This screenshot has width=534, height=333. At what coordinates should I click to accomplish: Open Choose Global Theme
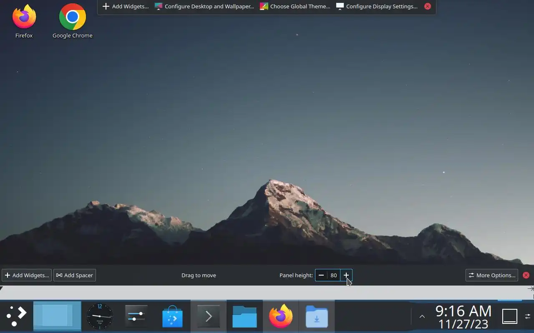point(295,6)
